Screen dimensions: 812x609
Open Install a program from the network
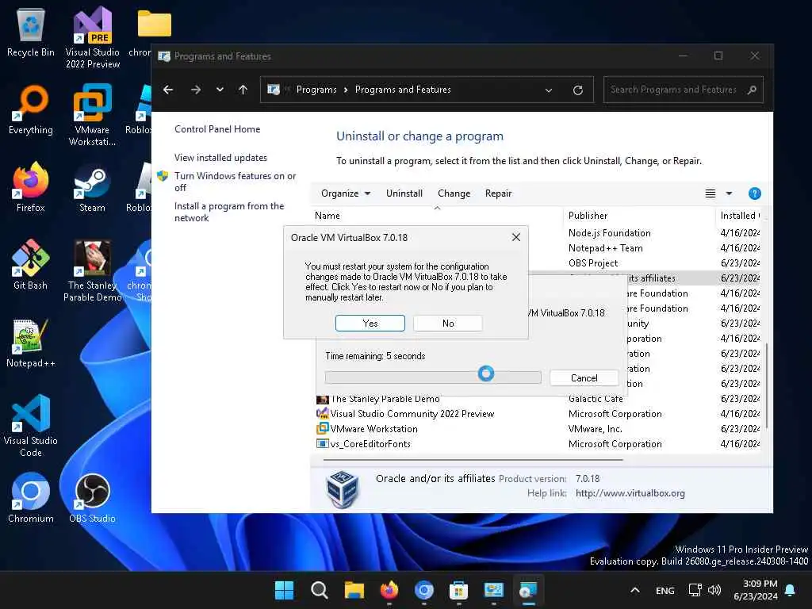[x=229, y=212]
